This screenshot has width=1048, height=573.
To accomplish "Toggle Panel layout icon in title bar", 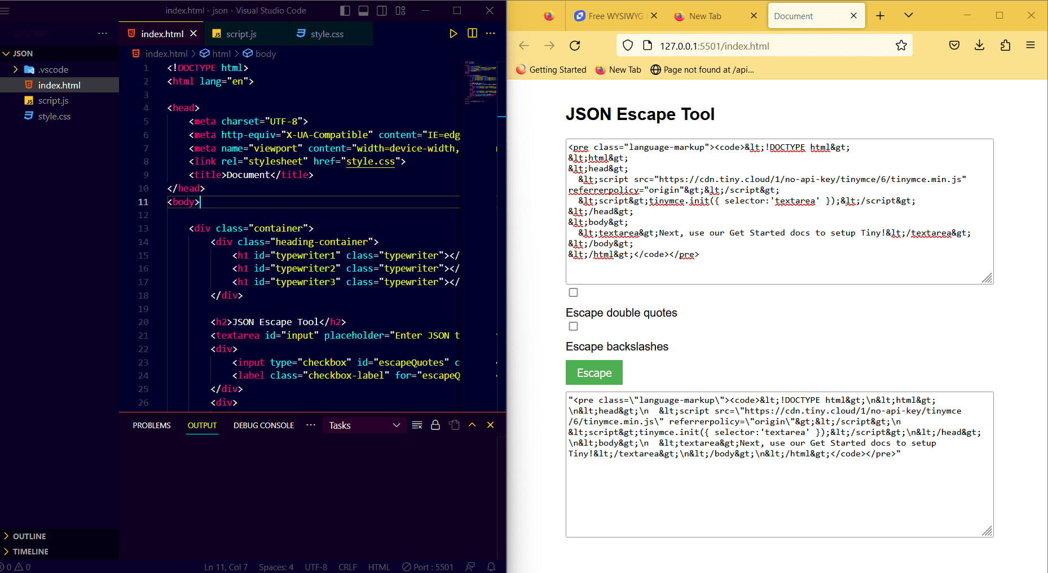I will [363, 11].
